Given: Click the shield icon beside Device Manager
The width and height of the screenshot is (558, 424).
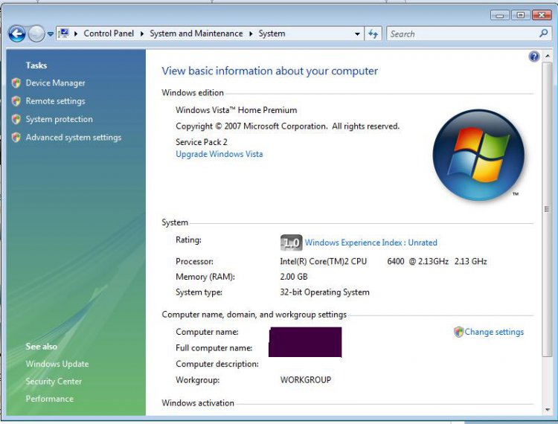Looking at the screenshot, I should tap(16, 83).
